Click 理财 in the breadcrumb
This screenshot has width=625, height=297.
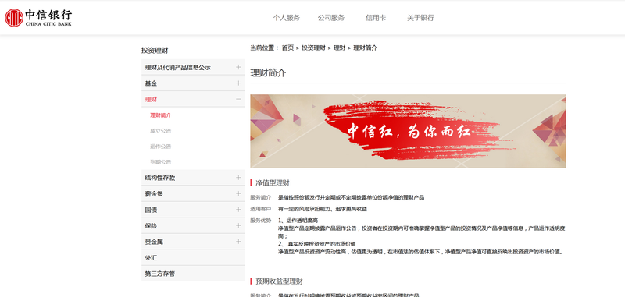tap(339, 48)
